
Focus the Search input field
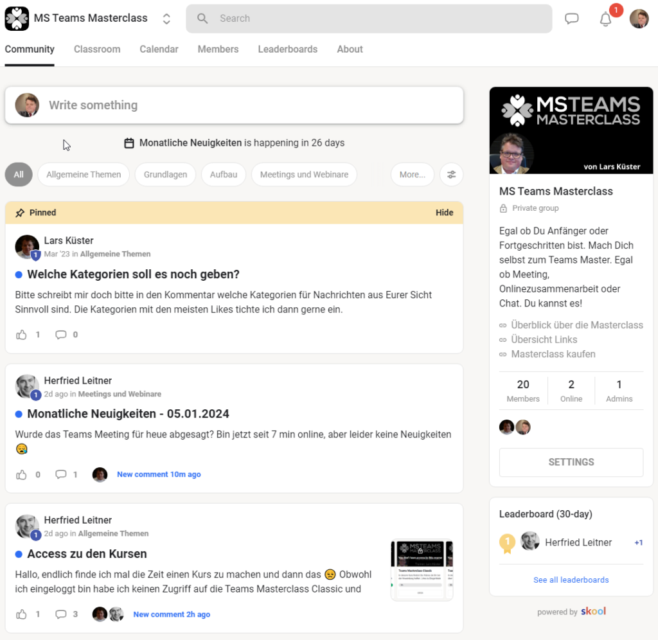coord(369,19)
